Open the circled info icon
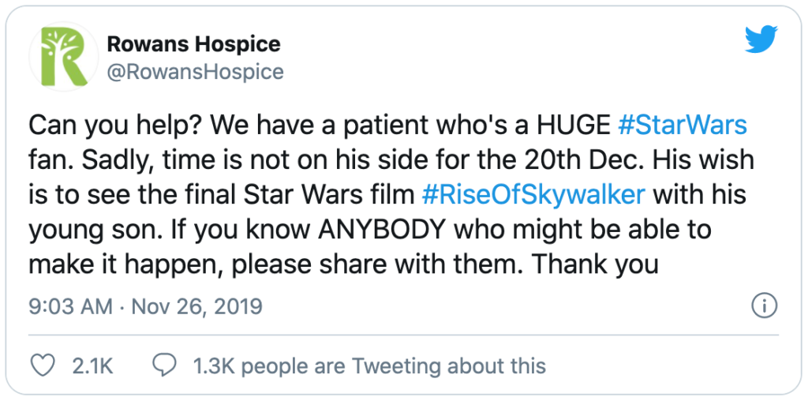The width and height of the screenshot is (808, 401). 764,308
